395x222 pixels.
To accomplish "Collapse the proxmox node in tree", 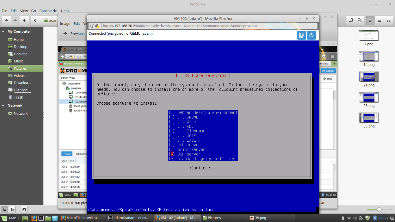I will point(64,88).
